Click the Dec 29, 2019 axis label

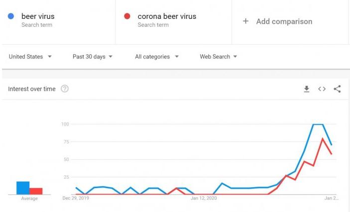[x=76, y=198]
